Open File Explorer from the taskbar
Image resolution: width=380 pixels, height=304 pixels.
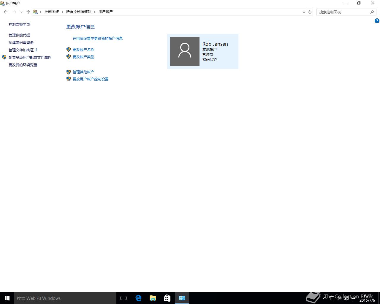coord(153,298)
